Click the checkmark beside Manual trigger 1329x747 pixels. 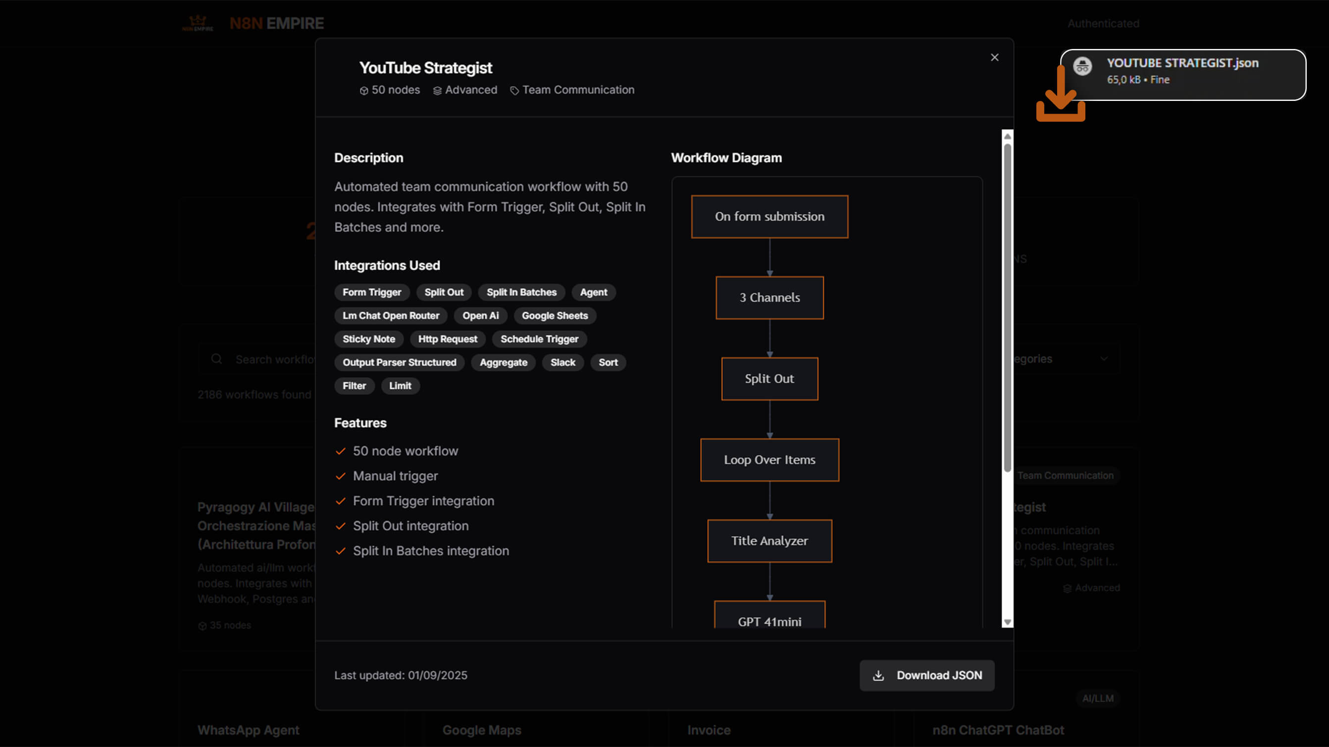point(340,476)
